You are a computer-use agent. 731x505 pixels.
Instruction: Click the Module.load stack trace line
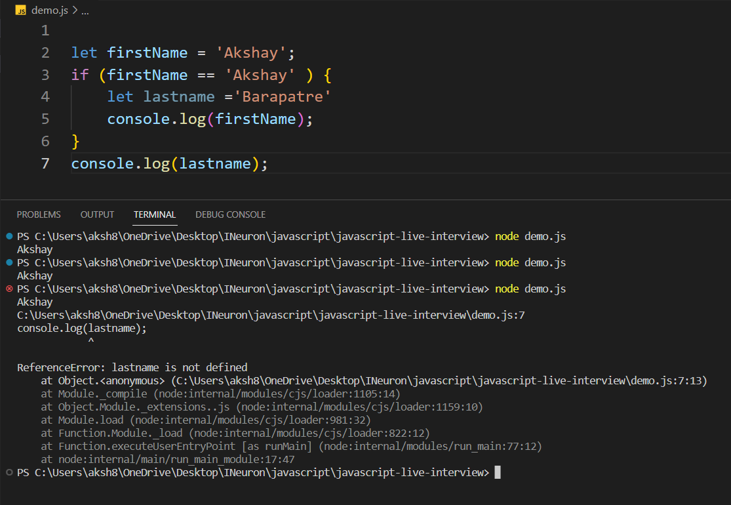pyautogui.click(x=206, y=420)
